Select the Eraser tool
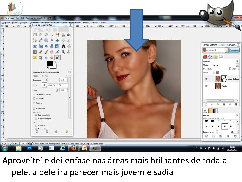The width and height of the screenshot is (242, 182). pyautogui.click(x=52, y=52)
